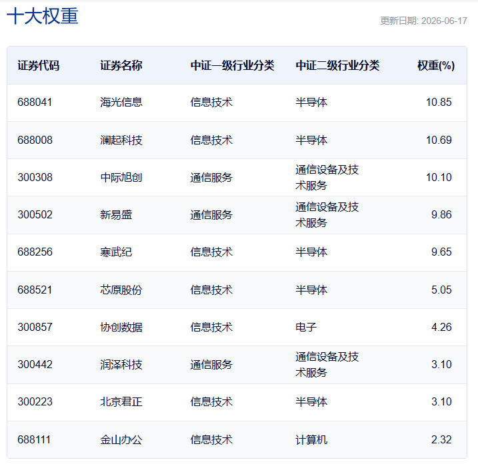Image resolution: width=478 pixels, height=464 pixels.
Task: Select security name 协创数据
Action: coord(121,328)
